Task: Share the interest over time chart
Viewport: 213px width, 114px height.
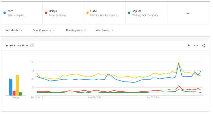Action: coord(203,46)
